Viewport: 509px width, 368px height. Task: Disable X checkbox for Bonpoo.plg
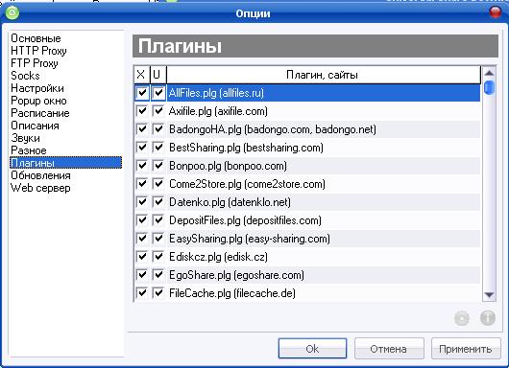coord(142,166)
